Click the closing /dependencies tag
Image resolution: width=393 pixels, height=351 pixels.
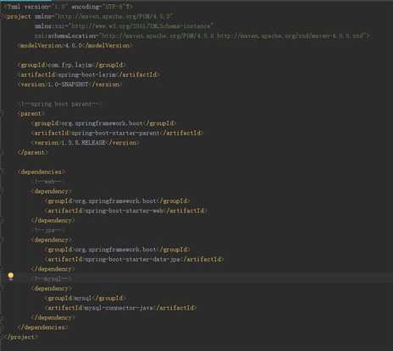42,327
